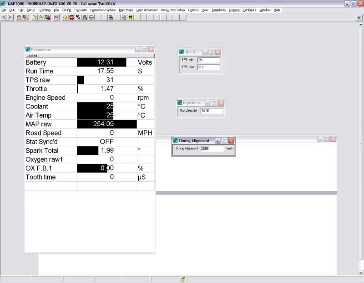Click the new blank file toolbar icon

point(35,17)
